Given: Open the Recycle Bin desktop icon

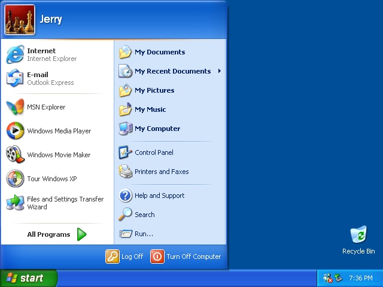Looking at the screenshot, I should pyautogui.click(x=358, y=234).
